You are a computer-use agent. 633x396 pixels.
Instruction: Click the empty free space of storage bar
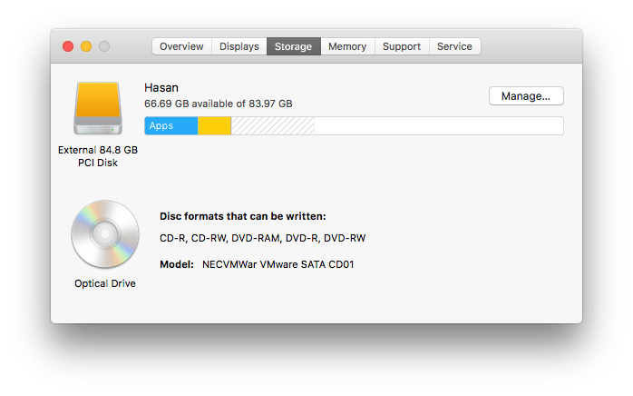coord(438,125)
